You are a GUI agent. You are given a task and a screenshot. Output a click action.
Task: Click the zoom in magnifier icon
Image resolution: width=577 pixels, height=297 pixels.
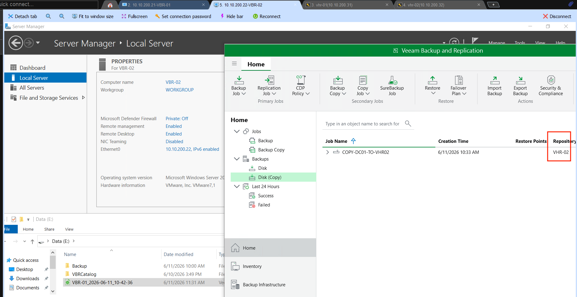48,16
